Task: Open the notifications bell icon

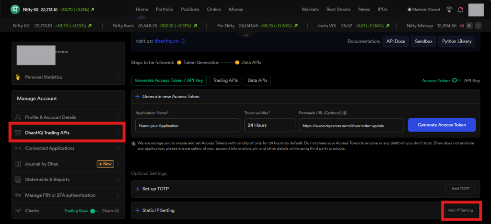Action: click(x=461, y=10)
